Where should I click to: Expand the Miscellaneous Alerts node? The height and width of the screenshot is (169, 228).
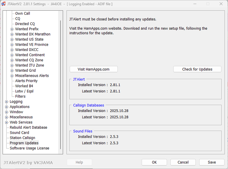click(x=12, y=76)
